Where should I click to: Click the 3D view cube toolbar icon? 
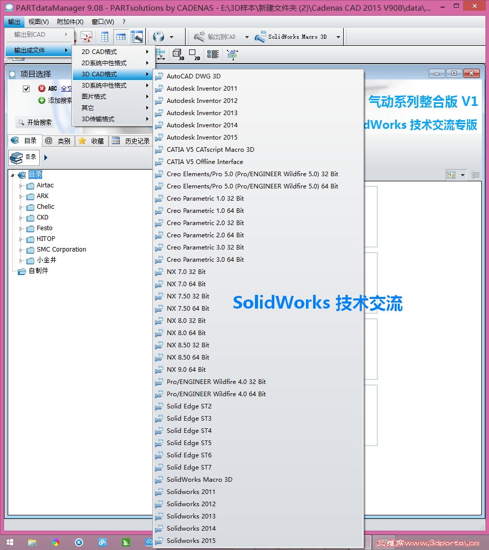[178, 54]
